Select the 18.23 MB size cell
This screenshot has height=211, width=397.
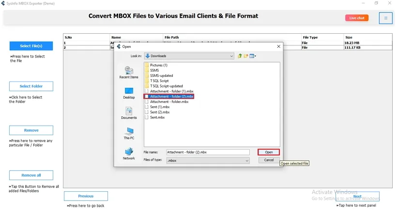click(367, 43)
